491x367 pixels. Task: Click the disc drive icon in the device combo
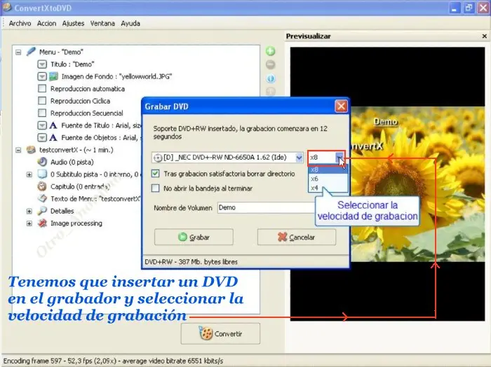tap(158, 158)
